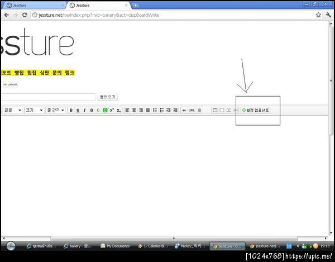The width and height of the screenshot is (335, 262).
Task: Open the 크기 size dropdown
Action: point(34,110)
